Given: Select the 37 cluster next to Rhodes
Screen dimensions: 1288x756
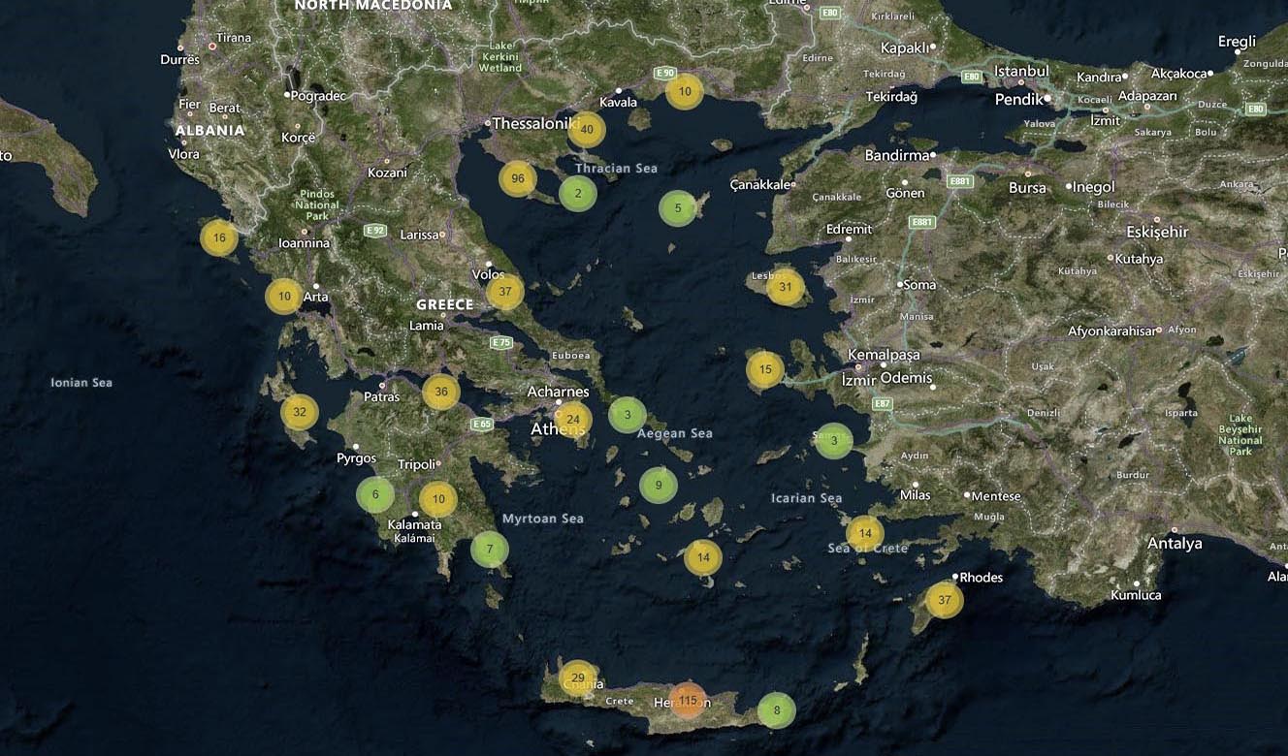Looking at the screenshot, I should (x=945, y=600).
